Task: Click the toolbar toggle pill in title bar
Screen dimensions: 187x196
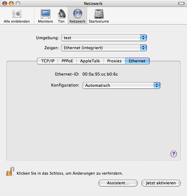Action: pyautogui.click(x=181, y=3)
